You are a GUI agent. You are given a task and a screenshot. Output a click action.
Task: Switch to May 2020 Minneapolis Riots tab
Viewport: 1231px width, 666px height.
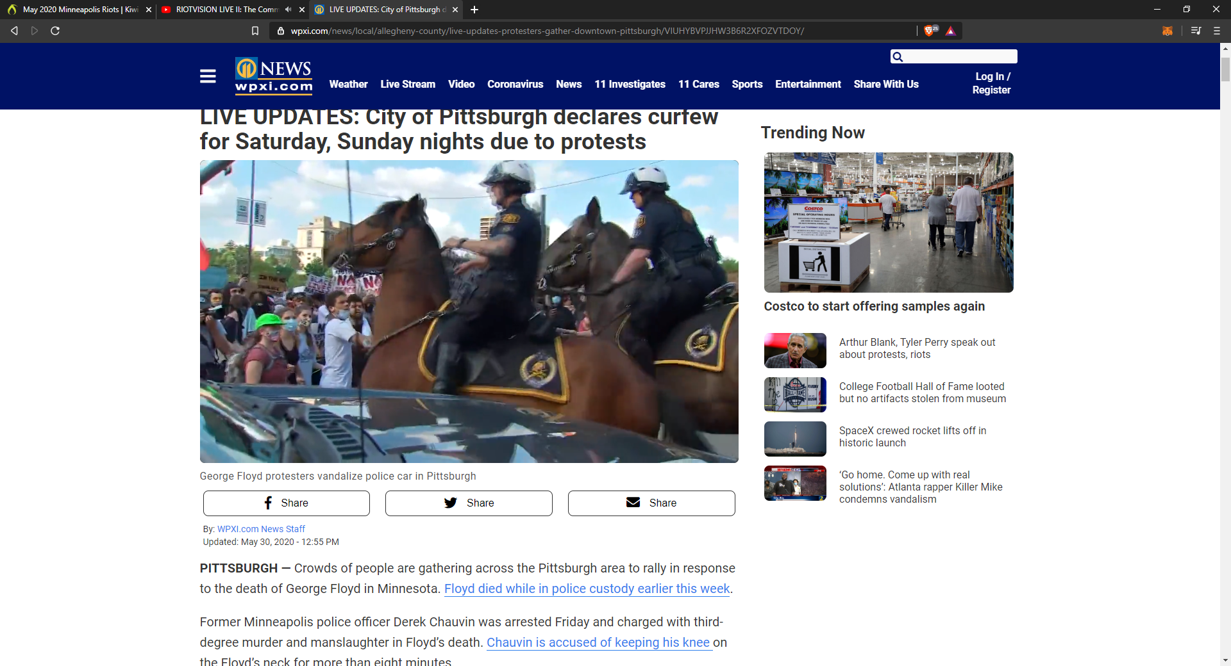pyautogui.click(x=78, y=10)
